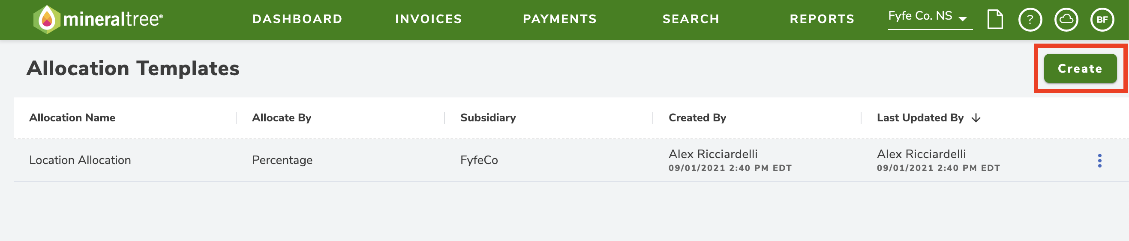This screenshot has height=241, width=1129.
Task: Expand the Fyfe Co. NS company dropdown
Action: [x=930, y=18]
